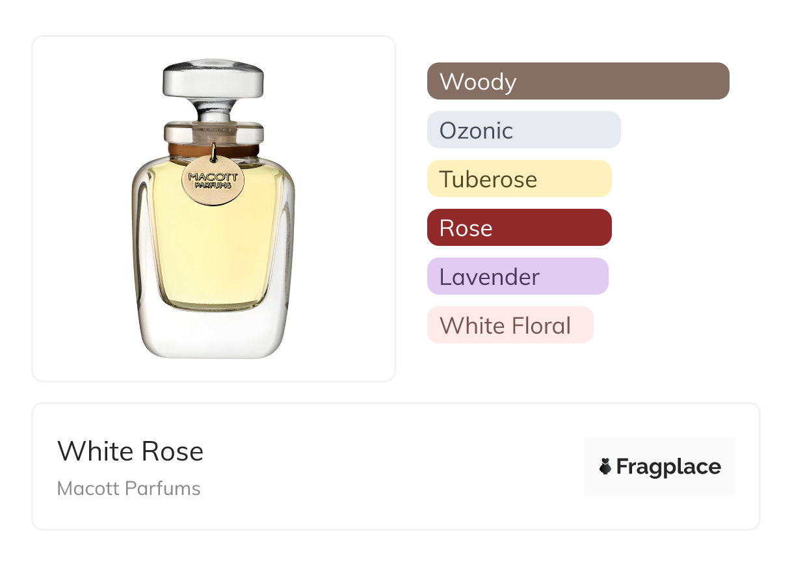This screenshot has height=562, width=792.
Task: Choose the Tuberose accord bar
Action: tap(519, 179)
